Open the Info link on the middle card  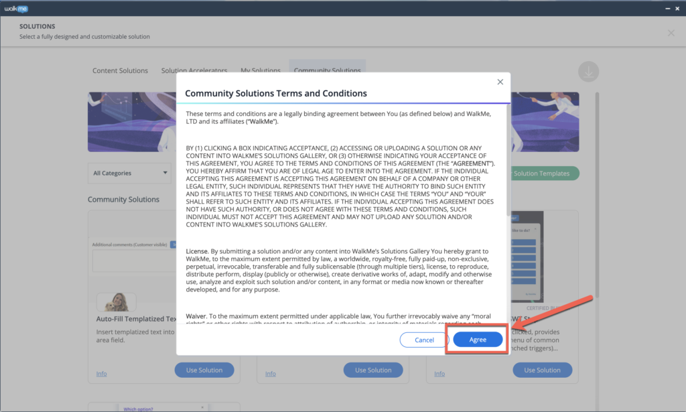pyautogui.click(x=271, y=374)
